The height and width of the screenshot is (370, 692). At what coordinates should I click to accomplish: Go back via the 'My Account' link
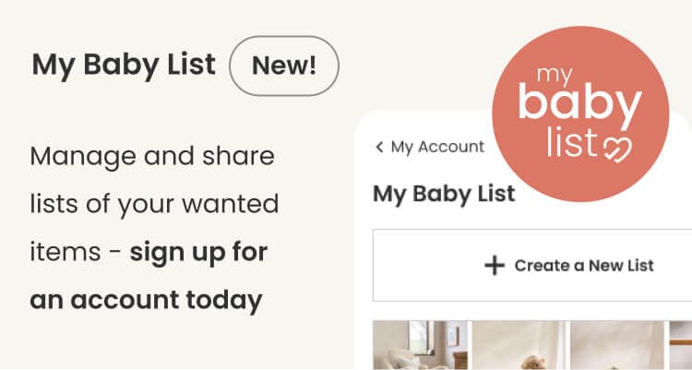pos(437,147)
